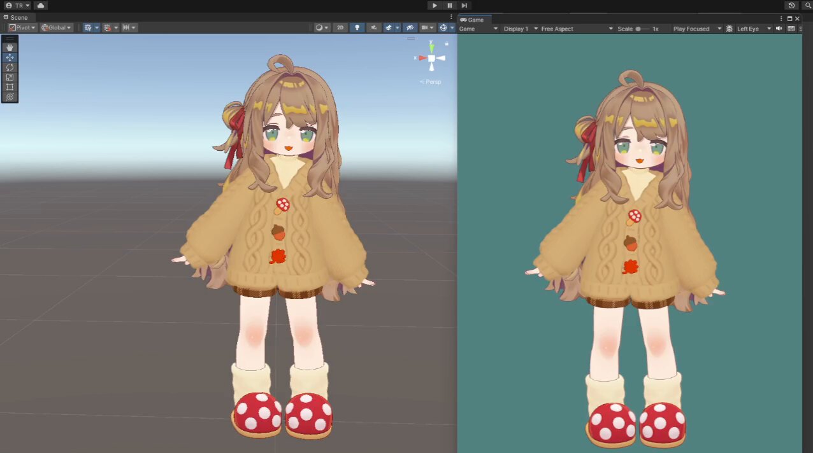This screenshot has width=813, height=453.
Task: Toggle hidden objects scene visibility
Action: pyautogui.click(x=410, y=28)
